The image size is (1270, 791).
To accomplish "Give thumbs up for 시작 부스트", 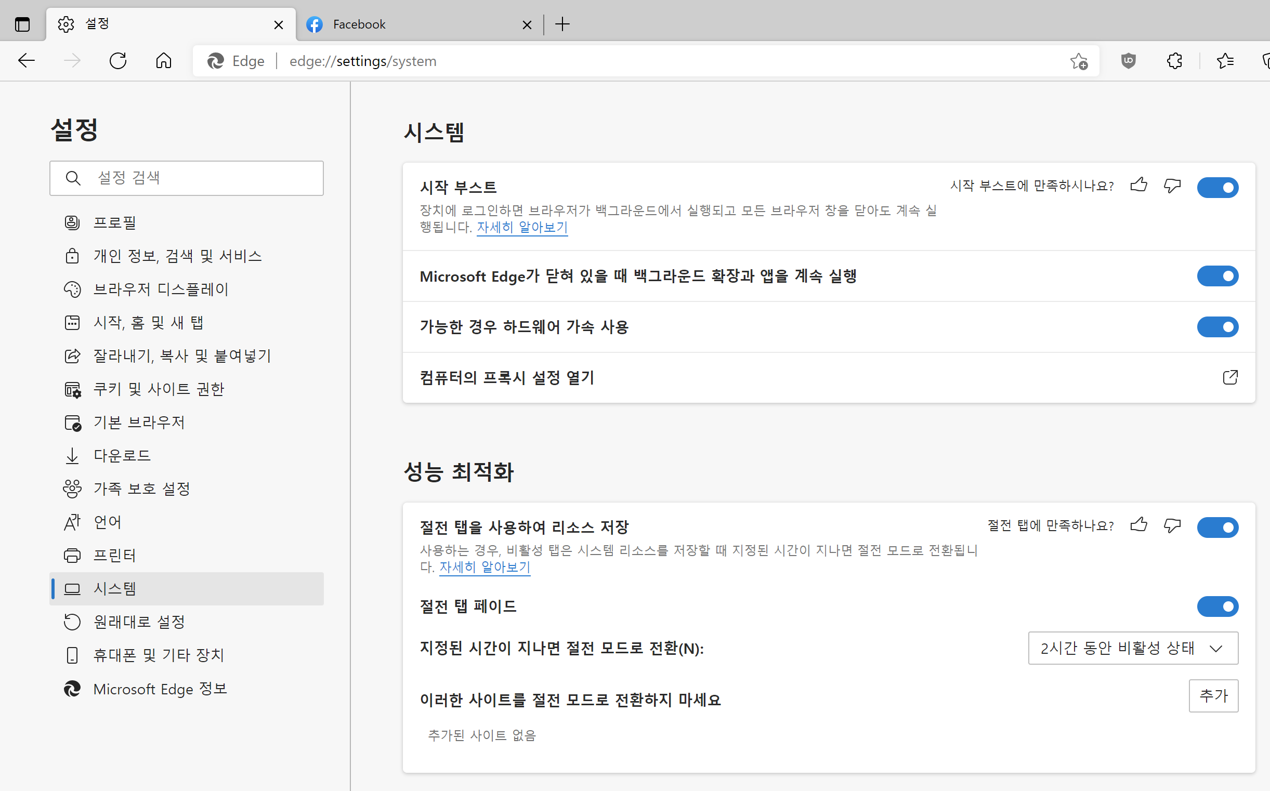I will click(1138, 185).
